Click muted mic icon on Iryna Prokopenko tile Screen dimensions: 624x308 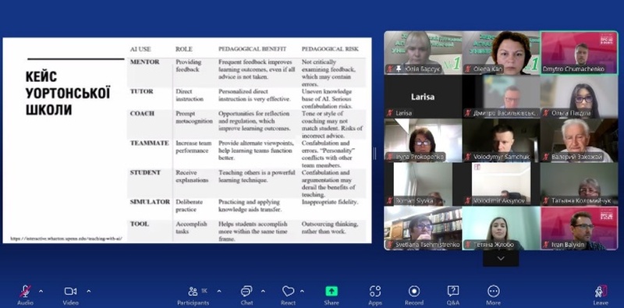tap(389, 157)
